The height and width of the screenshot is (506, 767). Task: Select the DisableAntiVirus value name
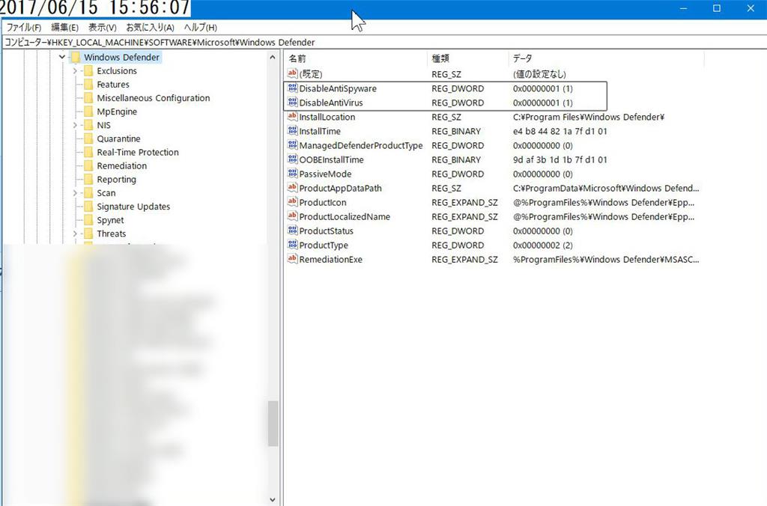pyautogui.click(x=331, y=103)
